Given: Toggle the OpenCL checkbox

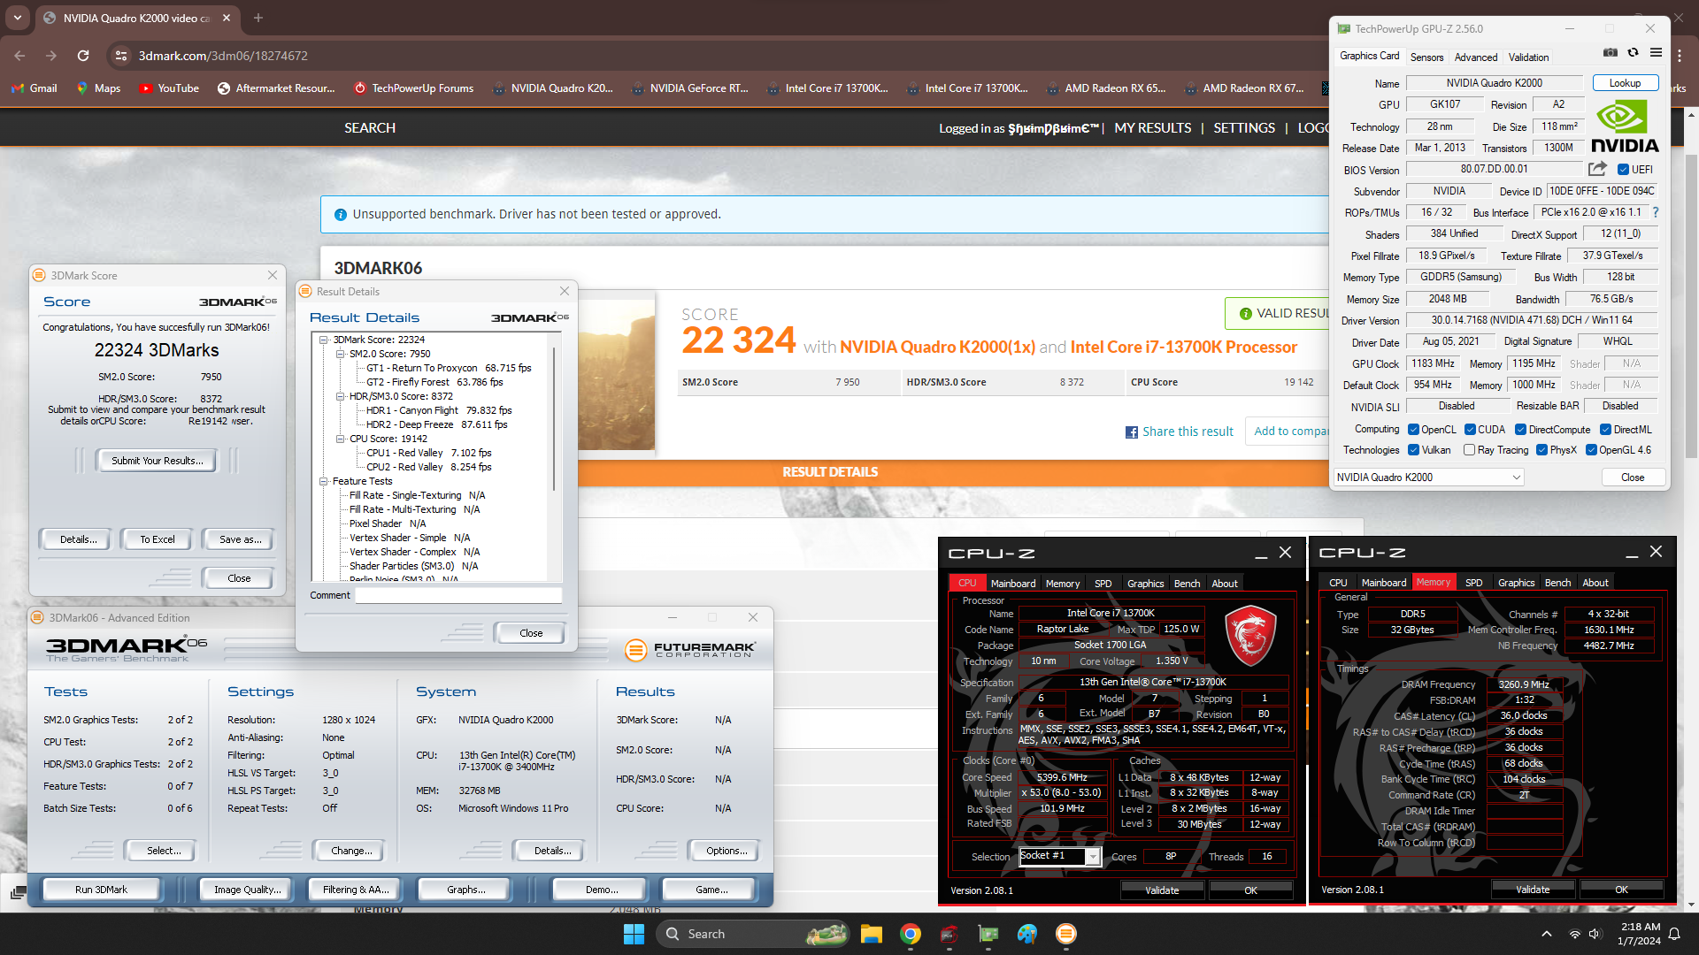Looking at the screenshot, I should 1413,430.
